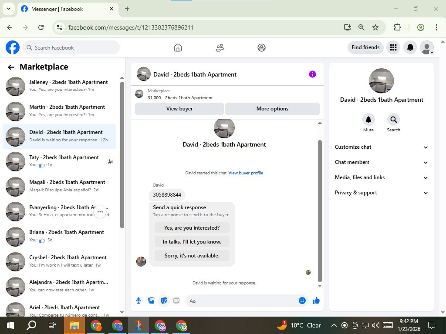446x334 pixels.
Task: Search within the conversation
Action: click(393, 120)
